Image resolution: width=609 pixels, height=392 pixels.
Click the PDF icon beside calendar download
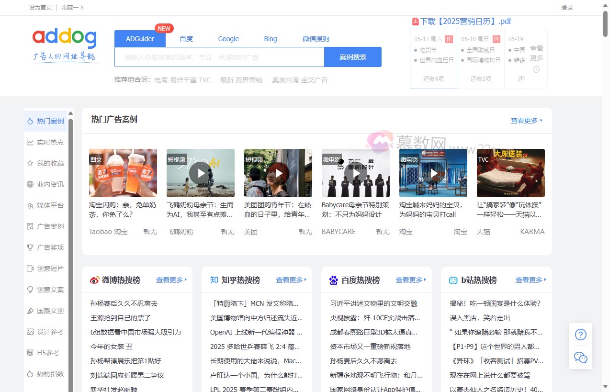[416, 22]
